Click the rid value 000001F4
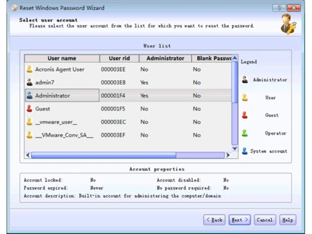Screen dimensions: 312x234 pos(113,95)
